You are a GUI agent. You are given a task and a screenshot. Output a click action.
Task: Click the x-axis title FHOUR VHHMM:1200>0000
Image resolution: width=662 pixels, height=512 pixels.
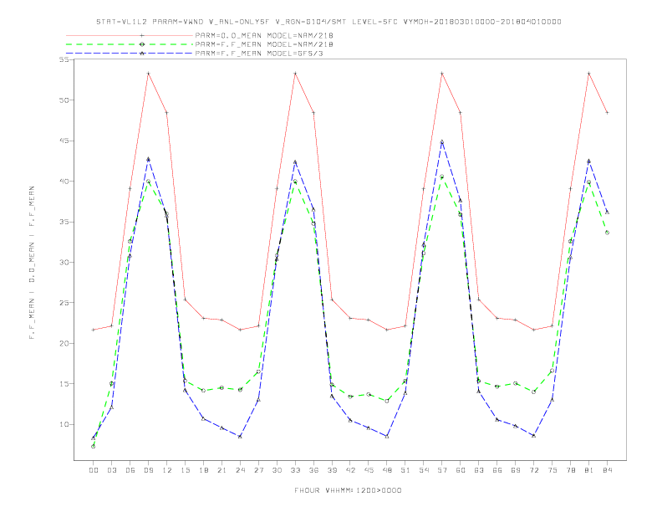348,490
